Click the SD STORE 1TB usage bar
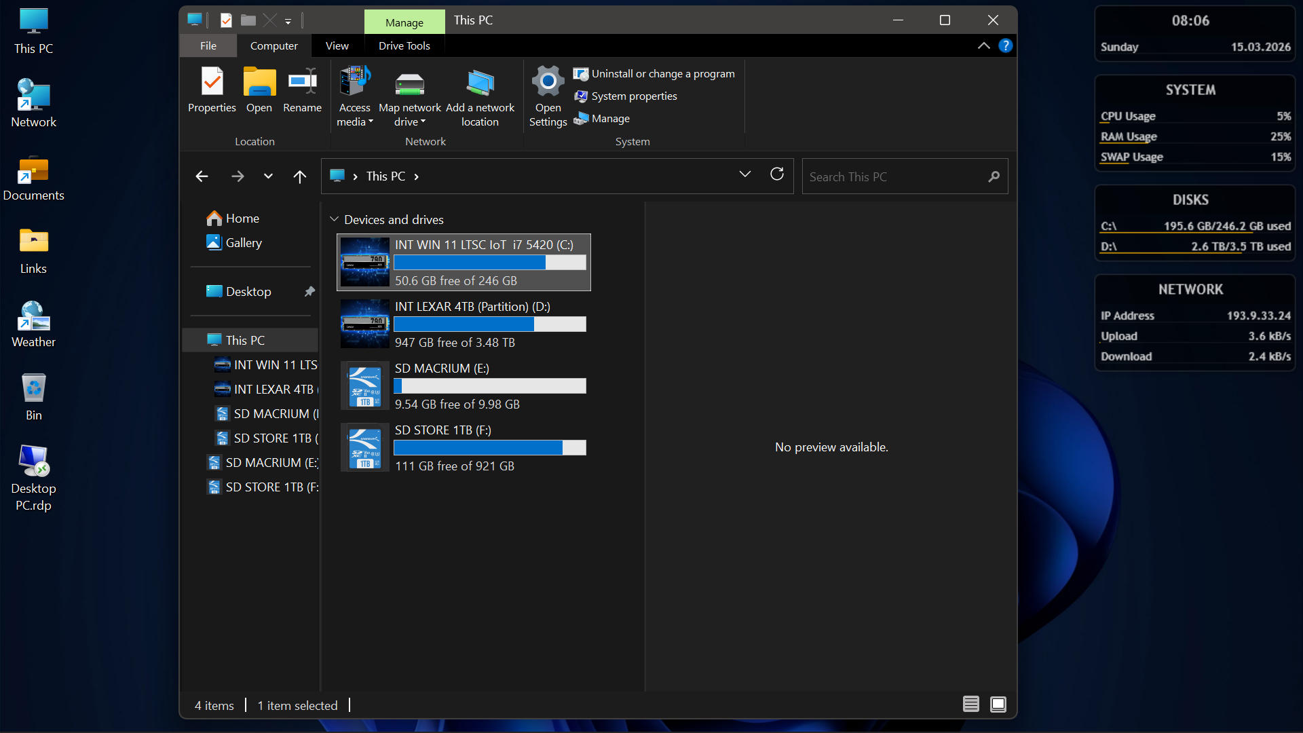This screenshot has width=1303, height=733. point(489,447)
